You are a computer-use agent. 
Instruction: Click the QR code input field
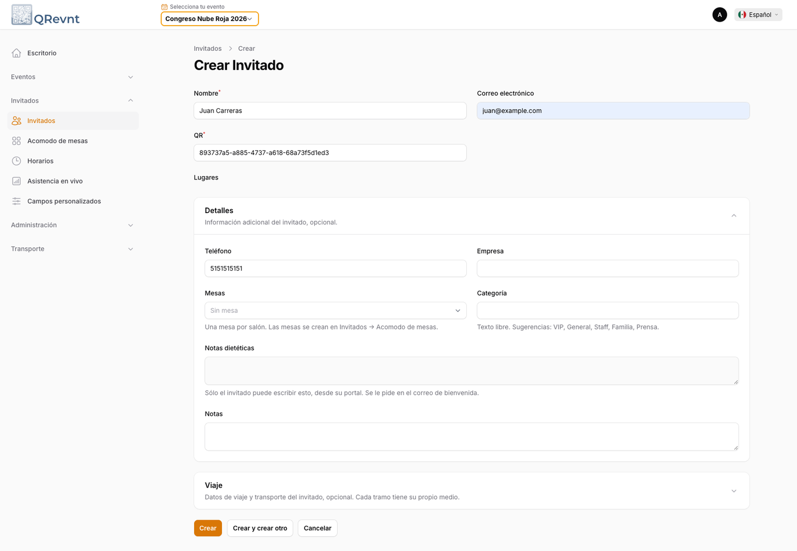(x=330, y=153)
